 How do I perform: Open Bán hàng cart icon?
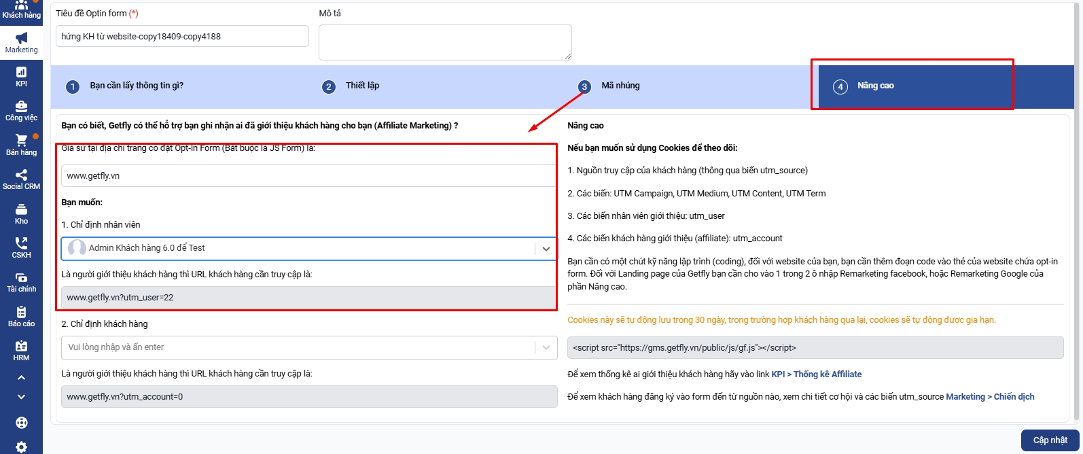pyautogui.click(x=21, y=145)
